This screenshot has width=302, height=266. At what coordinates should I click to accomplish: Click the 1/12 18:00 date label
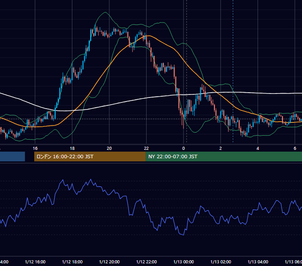tap(72, 262)
